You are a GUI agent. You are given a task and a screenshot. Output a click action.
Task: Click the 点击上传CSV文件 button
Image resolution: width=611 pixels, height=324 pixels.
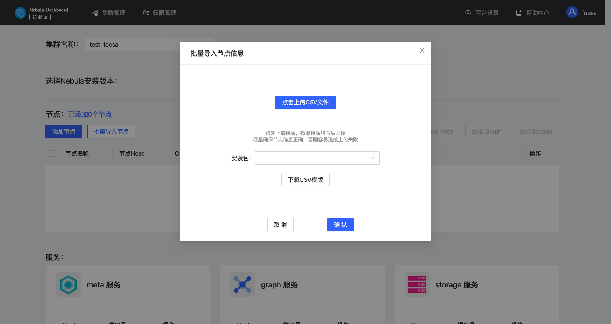point(305,102)
